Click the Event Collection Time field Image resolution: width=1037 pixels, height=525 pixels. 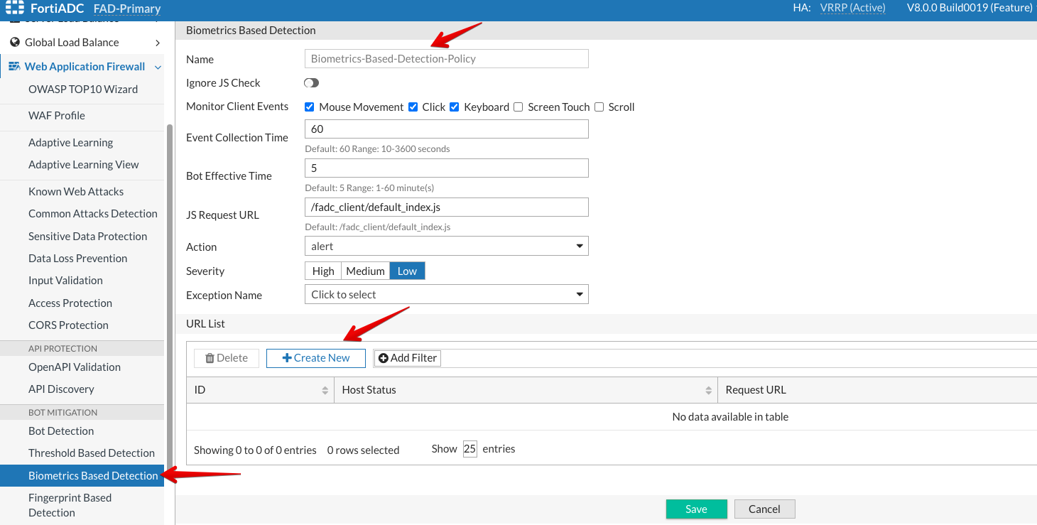pyautogui.click(x=446, y=129)
